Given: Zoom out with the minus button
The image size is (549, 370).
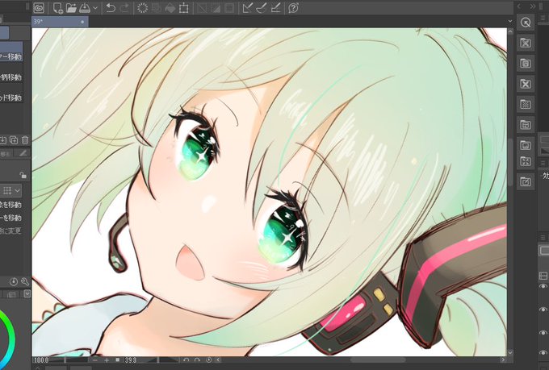Looking at the screenshot, I should tap(95, 360).
